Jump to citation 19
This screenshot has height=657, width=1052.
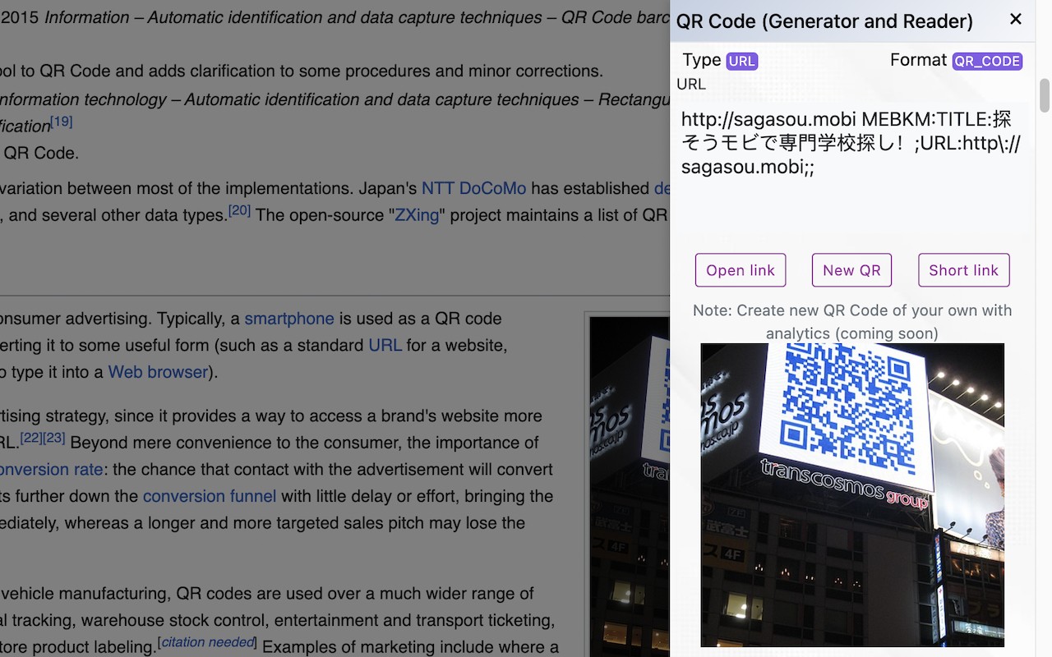coord(62,122)
